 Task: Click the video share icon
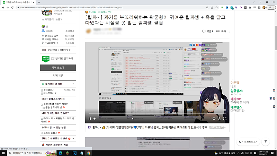click(x=220, y=119)
